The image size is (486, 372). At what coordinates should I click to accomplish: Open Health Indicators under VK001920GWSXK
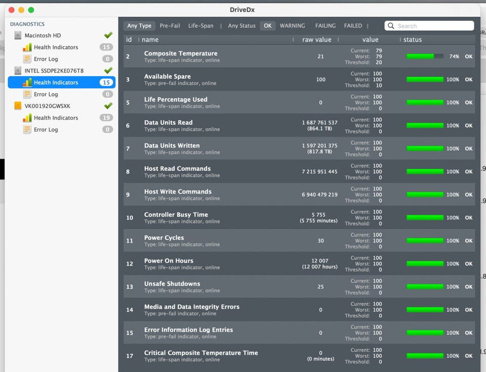pyautogui.click(x=56, y=118)
